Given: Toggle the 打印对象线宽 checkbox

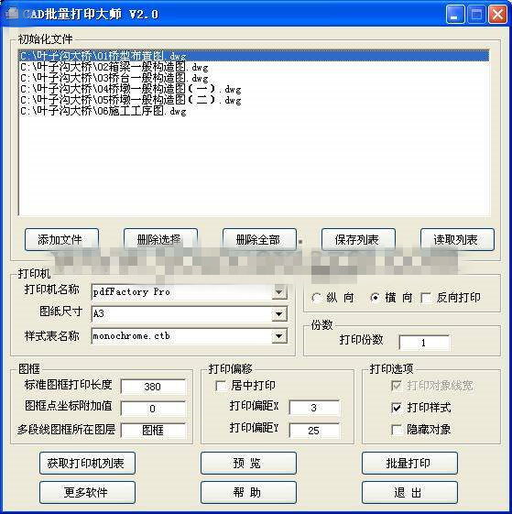Looking at the screenshot, I should (x=397, y=386).
